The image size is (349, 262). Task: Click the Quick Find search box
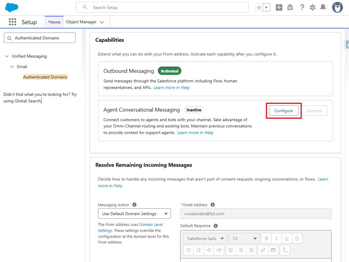point(40,38)
